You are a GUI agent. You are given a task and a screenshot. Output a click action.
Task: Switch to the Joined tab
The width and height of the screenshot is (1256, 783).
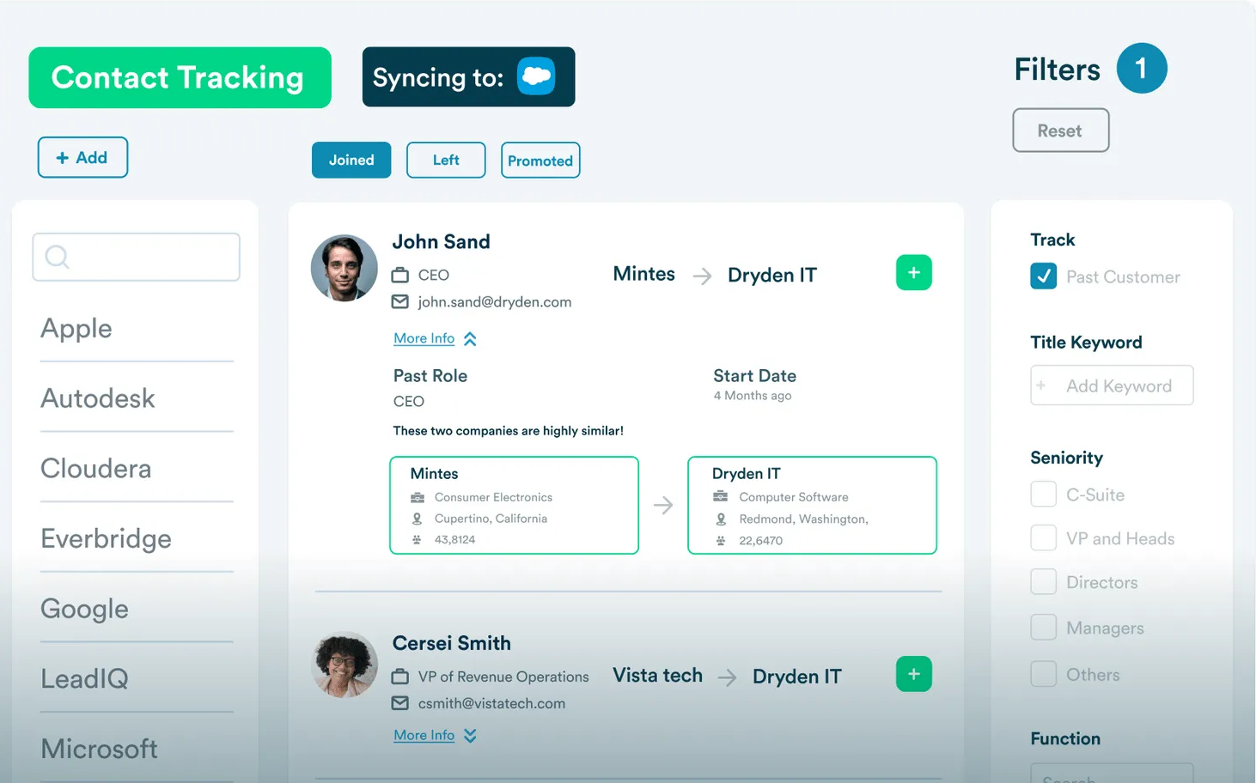[x=351, y=160]
